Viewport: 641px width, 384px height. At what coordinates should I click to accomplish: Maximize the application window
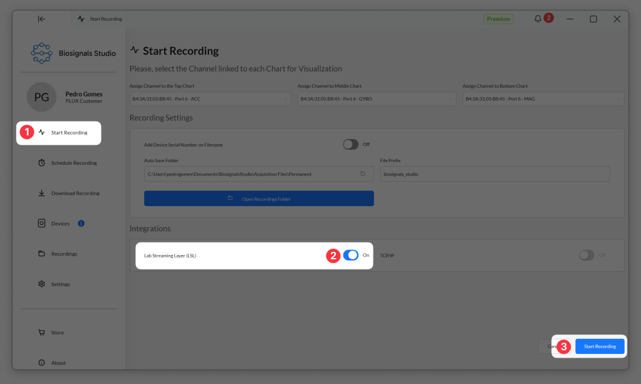[x=593, y=19]
